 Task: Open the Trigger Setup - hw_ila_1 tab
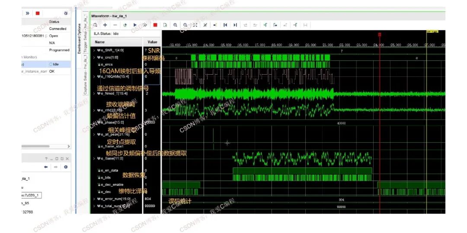tap(85, 34)
